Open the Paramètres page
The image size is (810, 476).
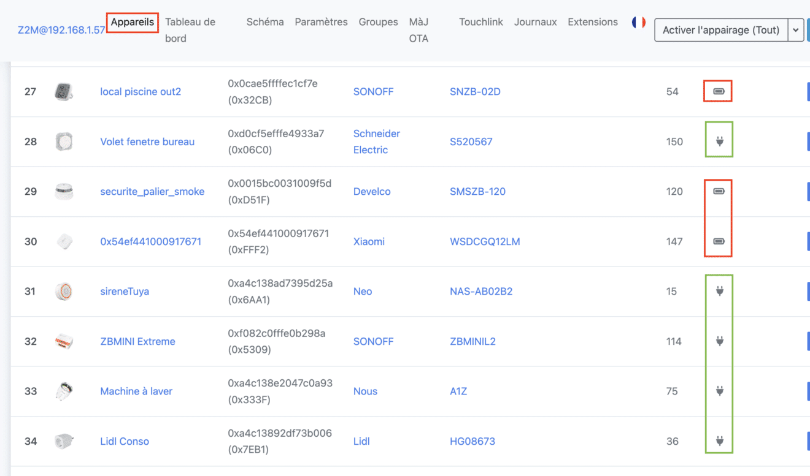click(321, 22)
